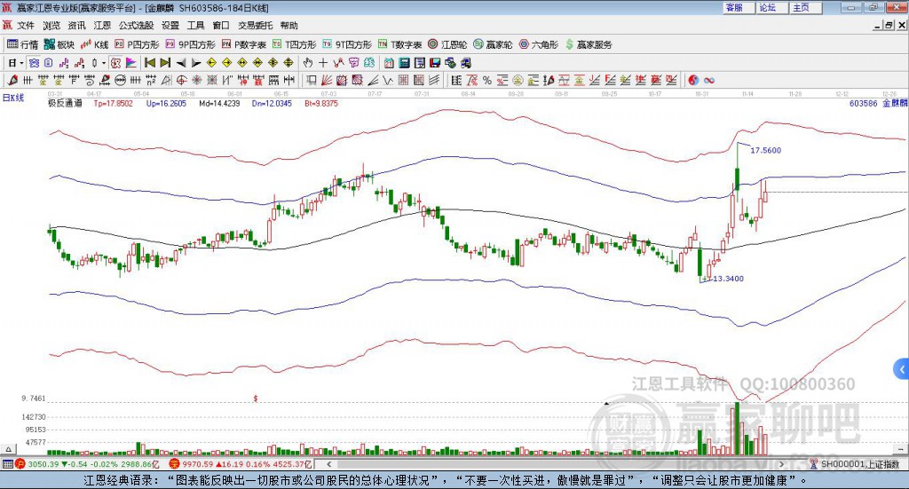Open the 六角形 hexagon tool
Screen dimensions: 909x489
point(539,44)
